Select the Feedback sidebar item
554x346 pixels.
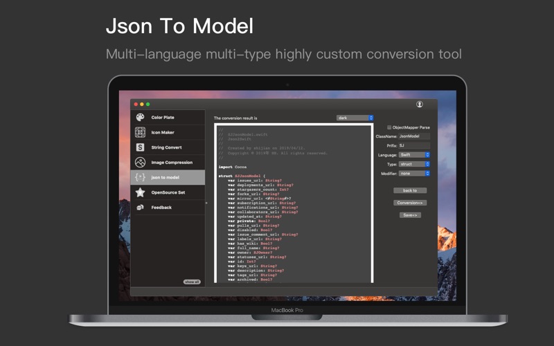168,207
